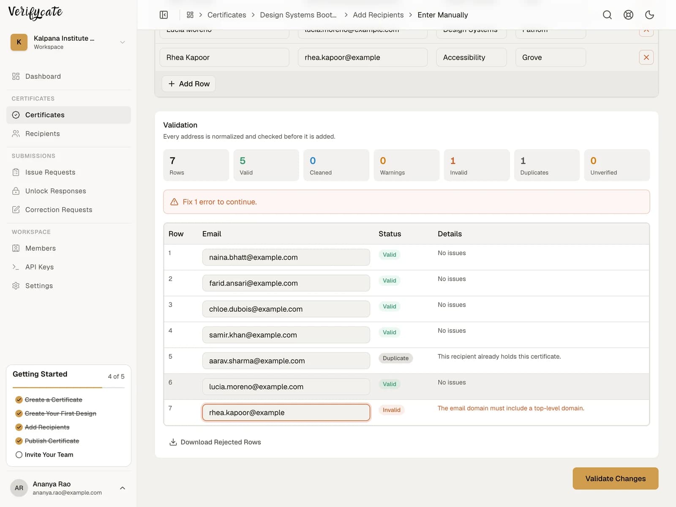Go to Add Recipients breadcrumb
Viewport: 676px width, 507px height.
click(x=378, y=15)
